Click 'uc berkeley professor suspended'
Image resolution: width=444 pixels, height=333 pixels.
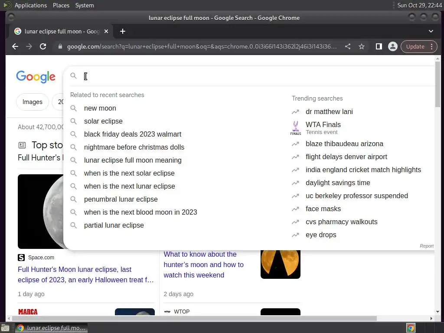357,196
